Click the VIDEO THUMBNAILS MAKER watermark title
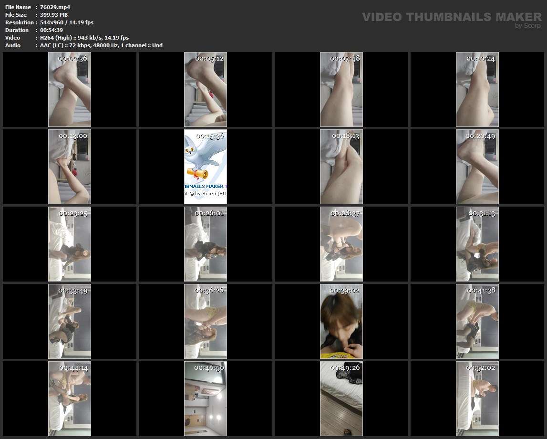 tap(451, 17)
